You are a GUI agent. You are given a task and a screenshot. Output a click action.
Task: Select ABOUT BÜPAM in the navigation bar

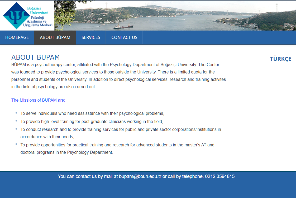click(x=55, y=37)
